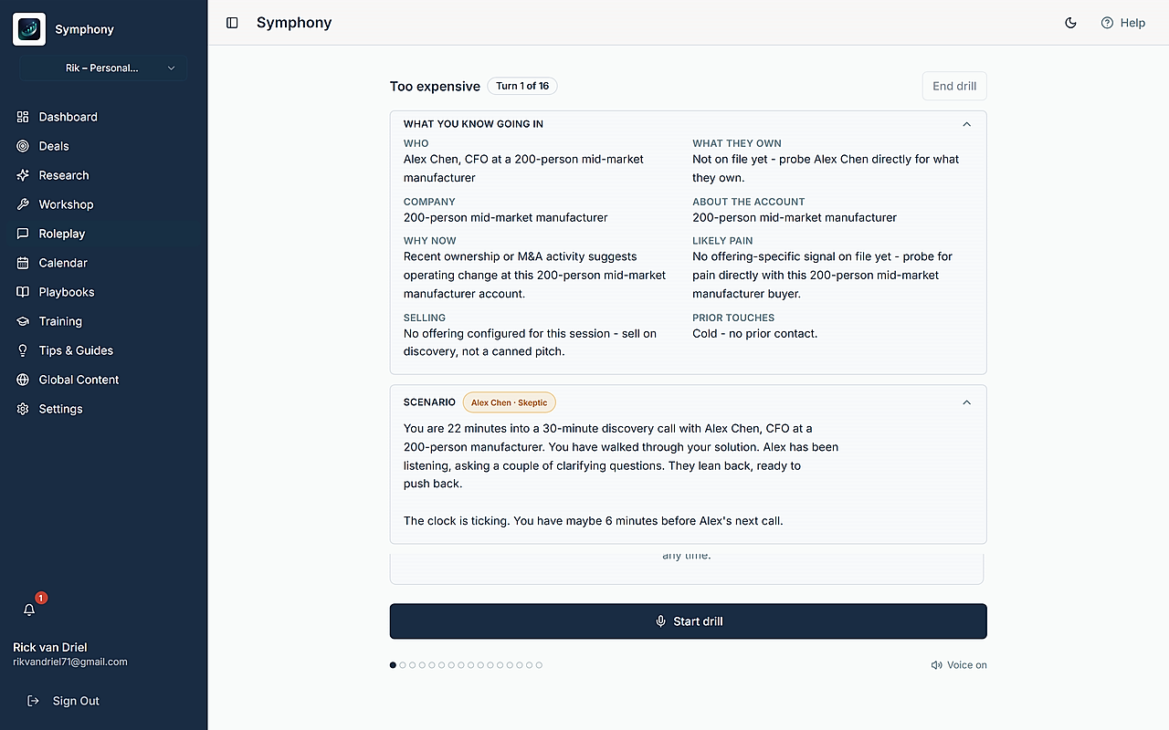This screenshot has height=730, width=1169.
Task: Click the Workshop wrench icon
Action: [x=23, y=204]
